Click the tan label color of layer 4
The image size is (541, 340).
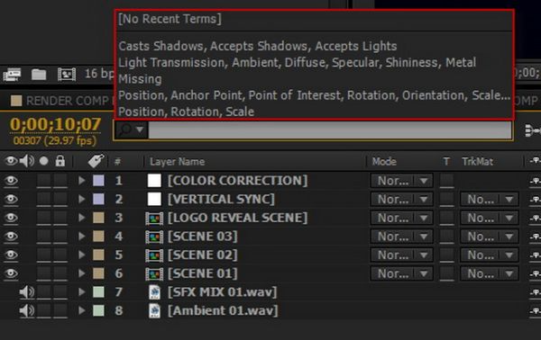point(98,237)
